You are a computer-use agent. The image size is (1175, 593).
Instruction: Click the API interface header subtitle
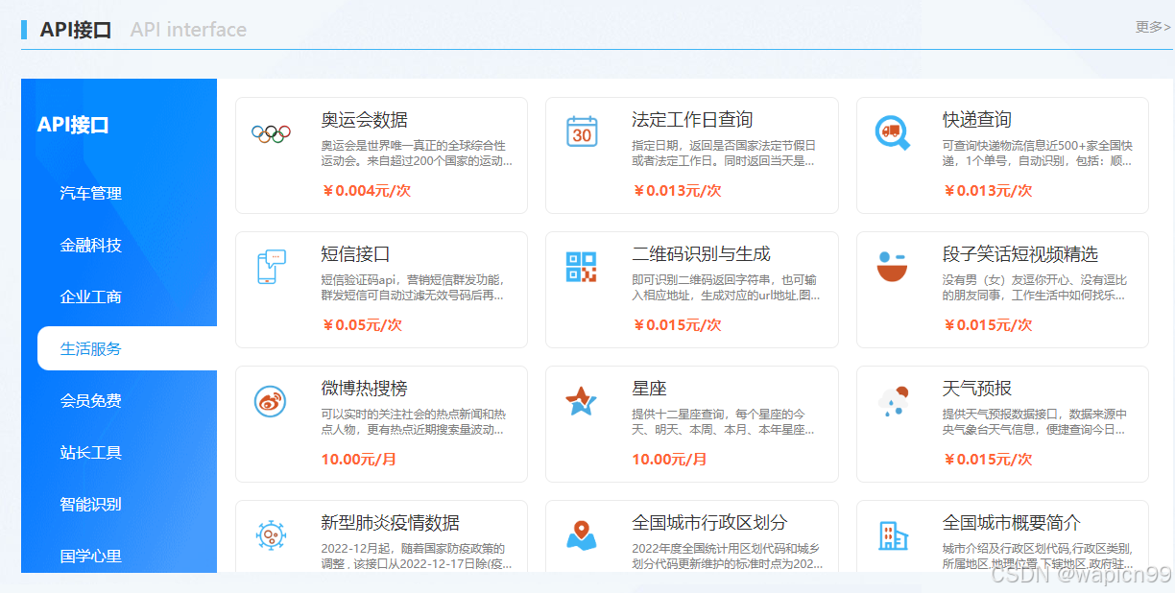(188, 30)
